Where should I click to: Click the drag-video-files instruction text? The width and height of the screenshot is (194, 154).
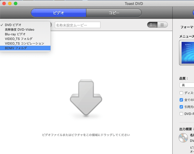coord(86,135)
